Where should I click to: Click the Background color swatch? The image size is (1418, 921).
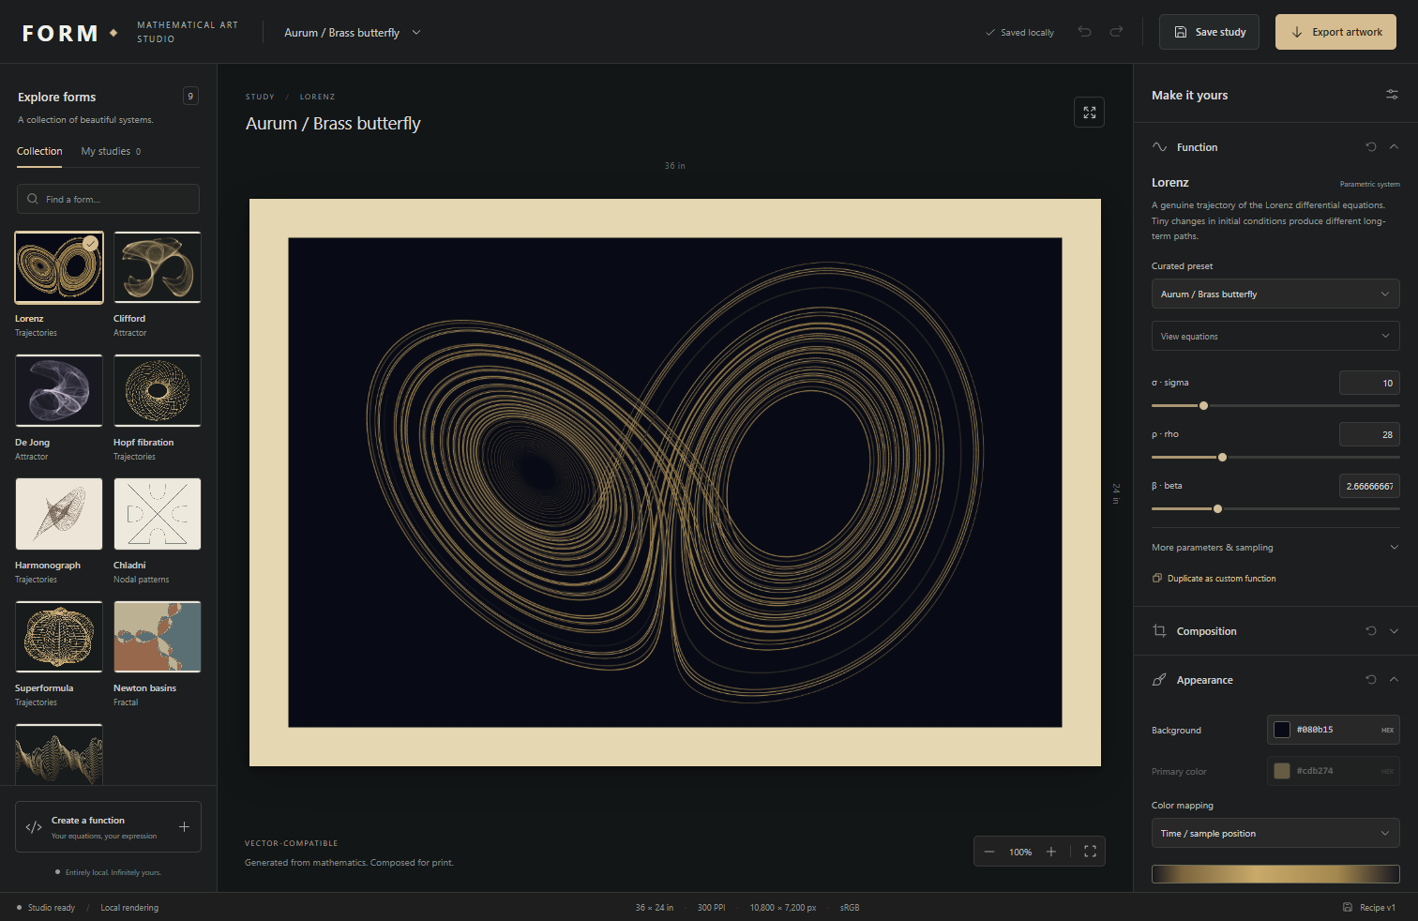click(x=1282, y=730)
